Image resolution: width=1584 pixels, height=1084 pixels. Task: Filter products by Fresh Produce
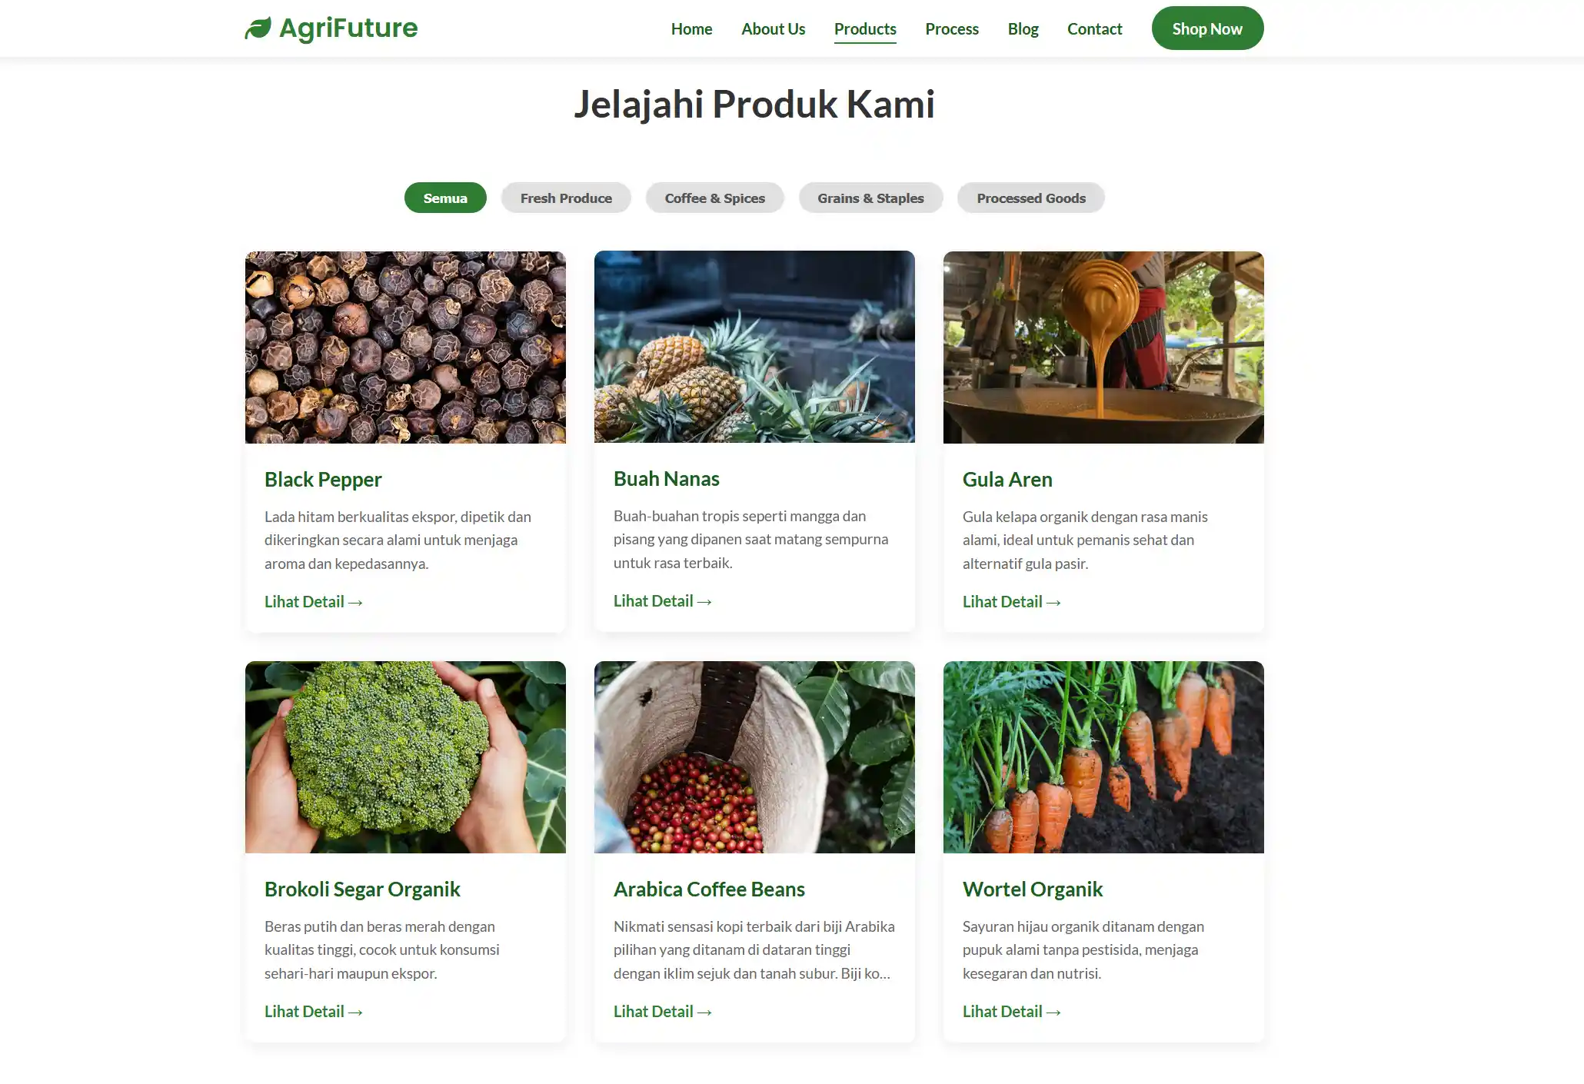(566, 198)
